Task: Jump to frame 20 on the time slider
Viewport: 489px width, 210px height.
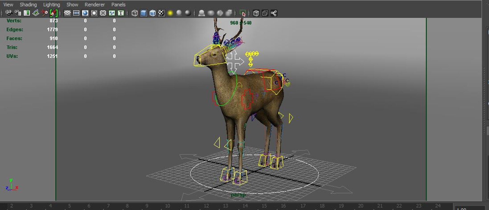Action: pos(360,206)
